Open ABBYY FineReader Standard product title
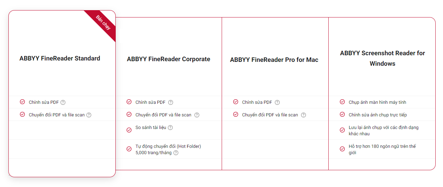Image resolution: width=443 pixels, height=187 pixels. pyautogui.click(x=60, y=58)
